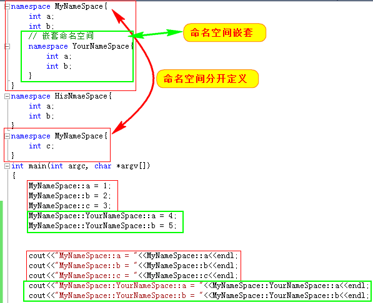Collapse the MyNameSpace block containing YourNameSpace
This screenshot has width=373, height=303.
[x=7, y=6]
